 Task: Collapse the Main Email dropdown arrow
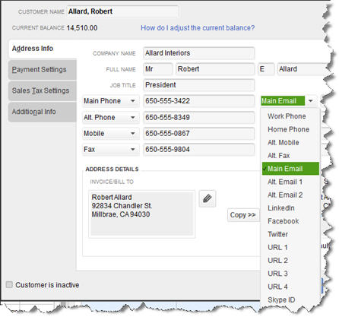[x=311, y=101]
